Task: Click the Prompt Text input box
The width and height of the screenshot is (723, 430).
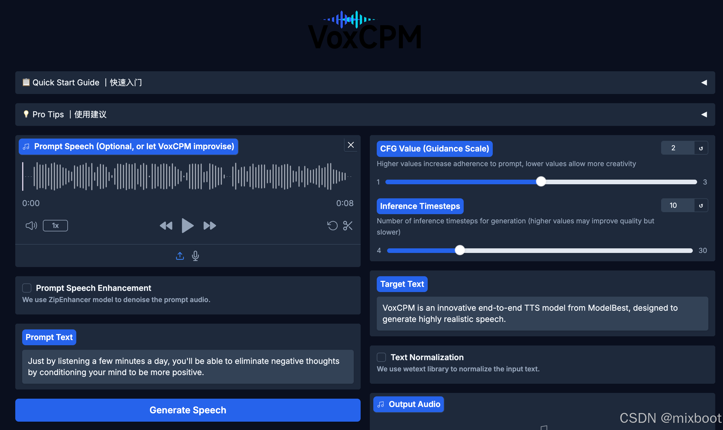Action: click(188, 366)
